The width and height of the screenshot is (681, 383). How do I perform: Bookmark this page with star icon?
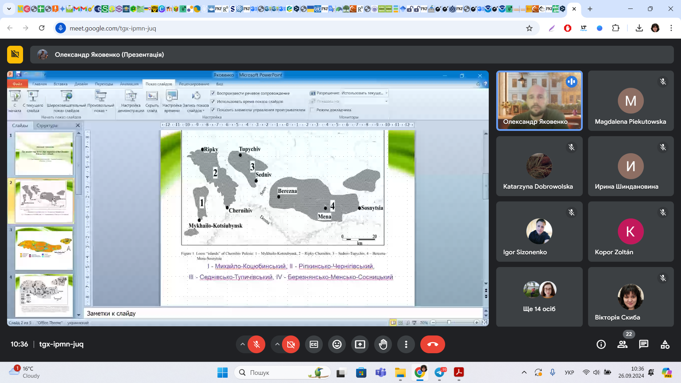529,28
